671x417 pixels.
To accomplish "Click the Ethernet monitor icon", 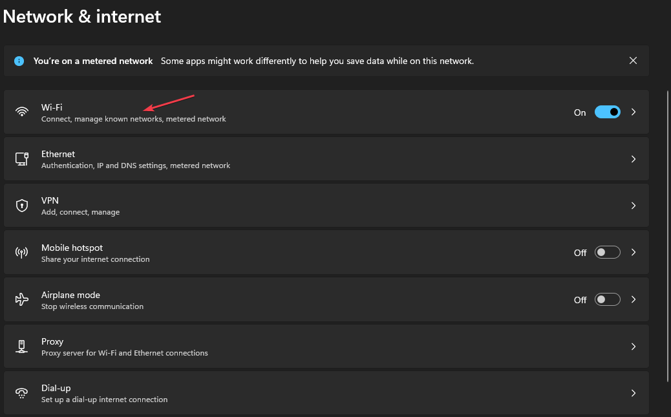I will click(22, 159).
